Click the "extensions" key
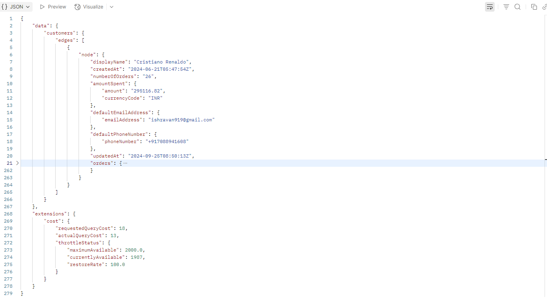Image resolution: width=547 pixels, height=299 pixels. (50, 214)
